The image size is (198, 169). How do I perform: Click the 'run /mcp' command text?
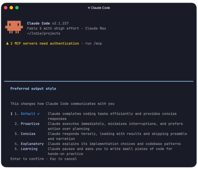point(93,43)
